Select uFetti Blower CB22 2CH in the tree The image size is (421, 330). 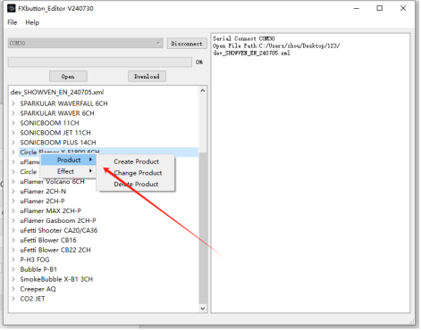click(x=55, y=250)
